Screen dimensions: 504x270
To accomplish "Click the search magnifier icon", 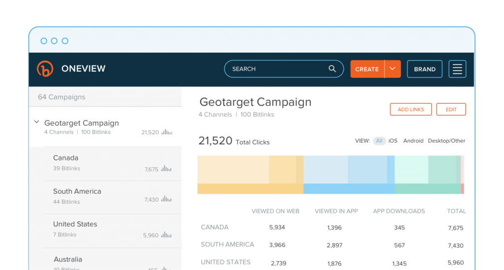I will click(332, 69).
